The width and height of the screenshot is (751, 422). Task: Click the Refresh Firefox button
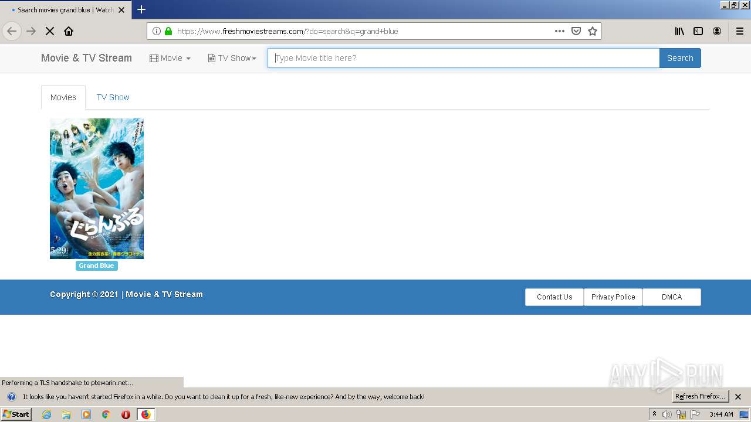point(700,397)
